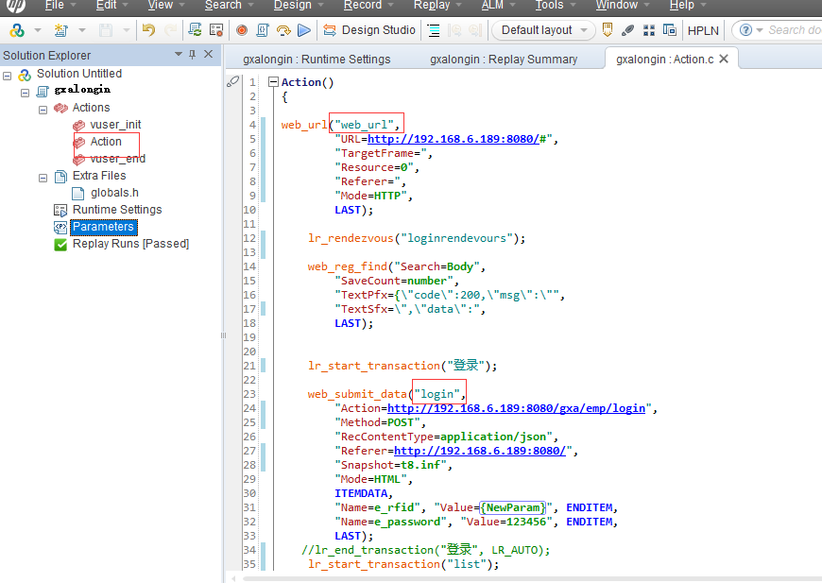Click the Undo icon in the toolbar

148,30
